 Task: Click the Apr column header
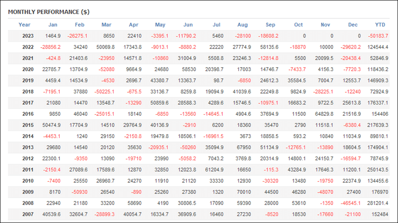(x=134, y=25)
